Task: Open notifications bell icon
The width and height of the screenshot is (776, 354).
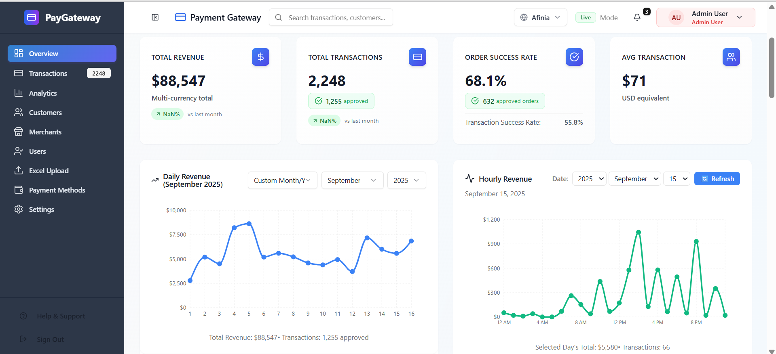Action: pos(637,17)
